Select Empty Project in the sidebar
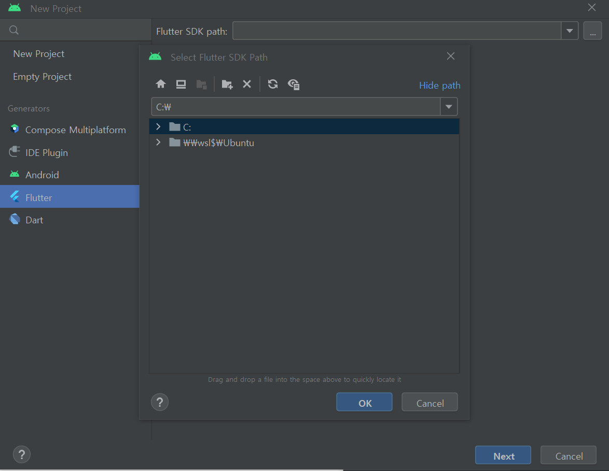The height and width of the screenshot is (471, 609). coord(43,77)
